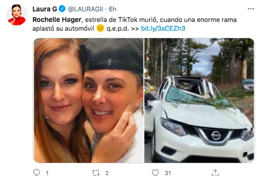Click the sad face emoji in tweet
Viewport: 257px width, 176px height.
pyautogui.click(x=100, y=28)
